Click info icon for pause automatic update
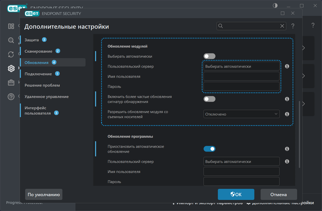The image size is (322, 211). point(287,149)
